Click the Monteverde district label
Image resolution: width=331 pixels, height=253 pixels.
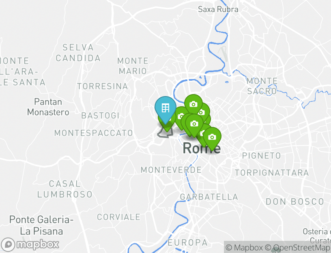[171, 170]
